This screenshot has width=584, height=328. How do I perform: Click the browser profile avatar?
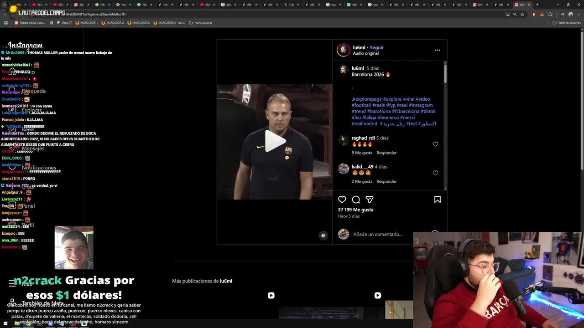570,14
